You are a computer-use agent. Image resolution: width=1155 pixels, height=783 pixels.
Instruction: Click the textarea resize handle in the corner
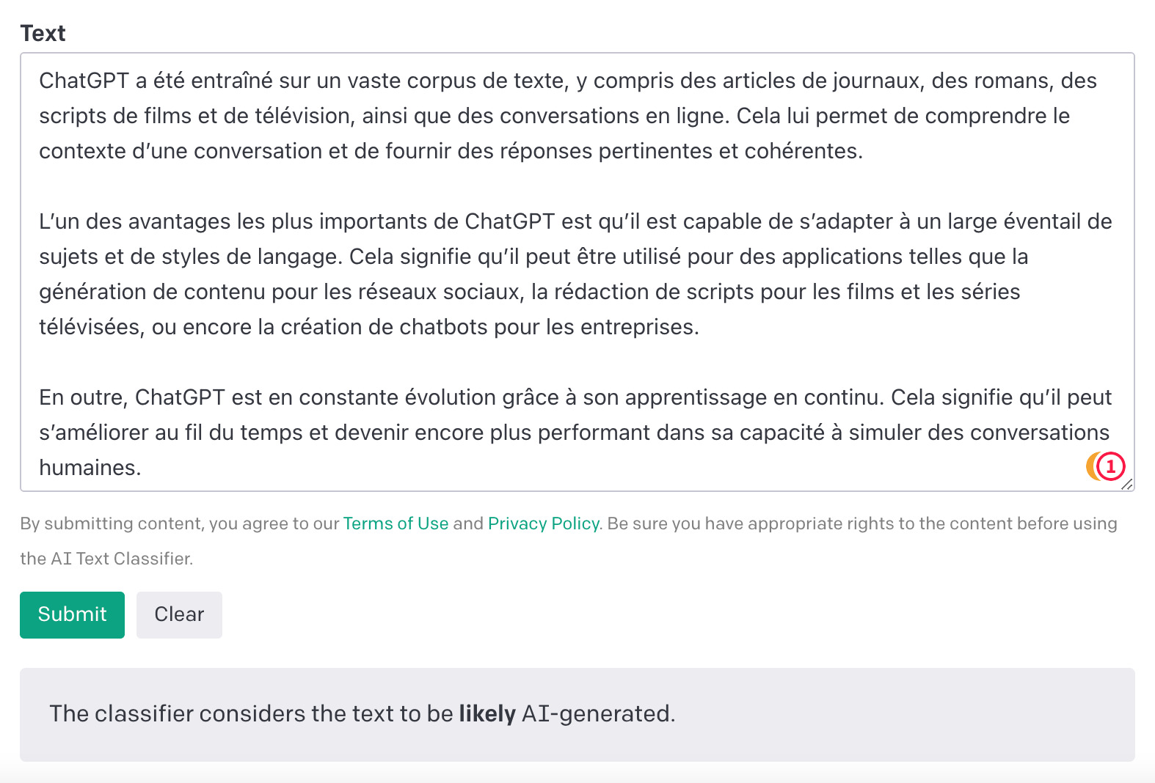pyautogui.click(x=1128, y=484)
